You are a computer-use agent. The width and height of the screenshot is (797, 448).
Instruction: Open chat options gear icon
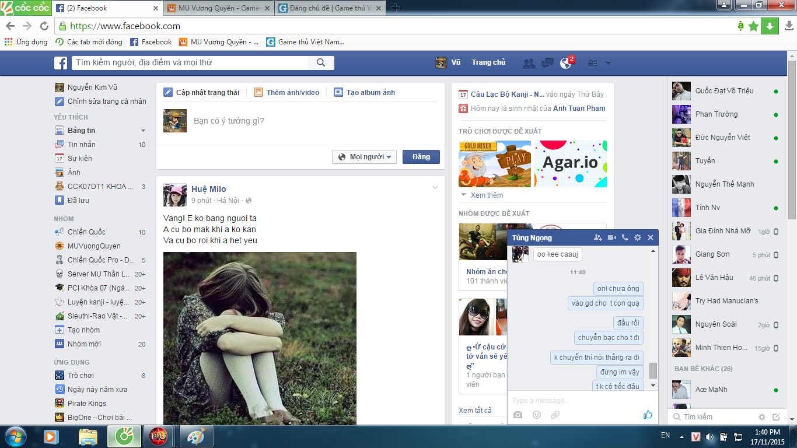(x=638, y=237)
